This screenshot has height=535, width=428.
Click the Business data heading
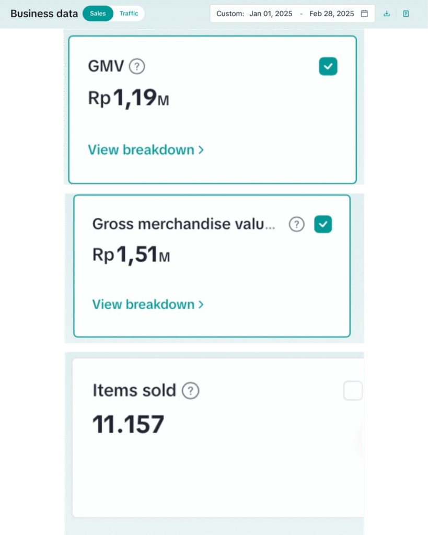[44, 14]
